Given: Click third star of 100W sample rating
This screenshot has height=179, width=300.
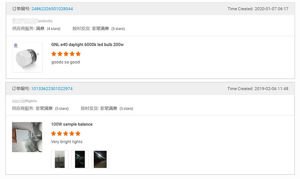Looking at the screenshot, I should click(x=66, y=134).
